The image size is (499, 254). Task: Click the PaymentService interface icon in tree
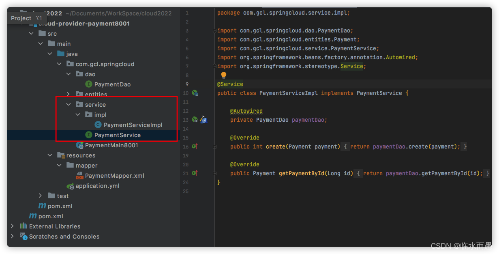click(89, 135)
